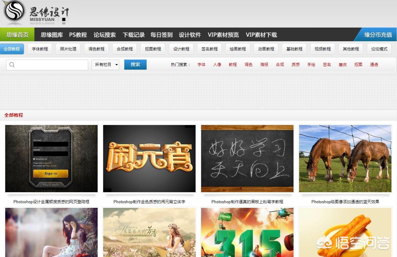The height and width of the screenshot is (257, 397).
Task: Click 每日签到 in the navigation bar
Action: pos(161,35)
